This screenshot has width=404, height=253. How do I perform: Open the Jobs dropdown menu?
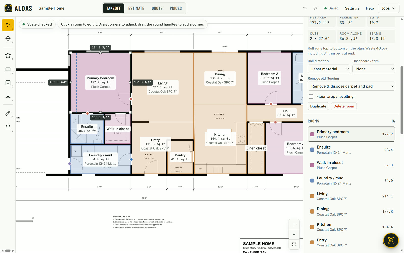[389, 8]
